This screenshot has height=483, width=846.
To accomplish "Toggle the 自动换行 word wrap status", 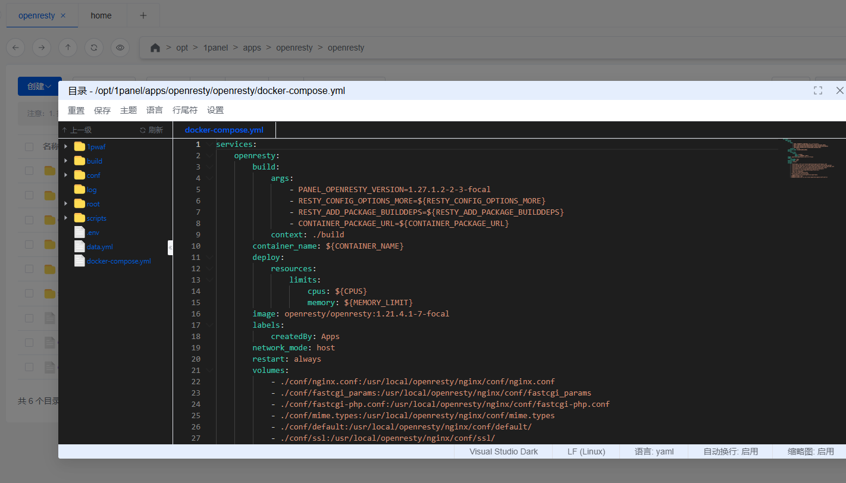I will (x=730, y=451).
